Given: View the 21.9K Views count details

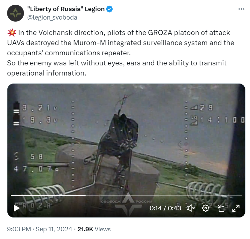Looking at the screenshot, I should coord(94,229).
